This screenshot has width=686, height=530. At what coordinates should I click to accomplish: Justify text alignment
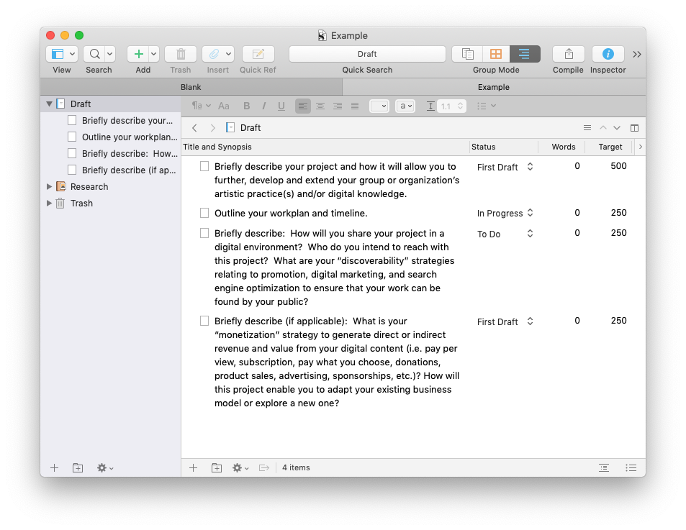pyautogui.click(x=355, y=106)
